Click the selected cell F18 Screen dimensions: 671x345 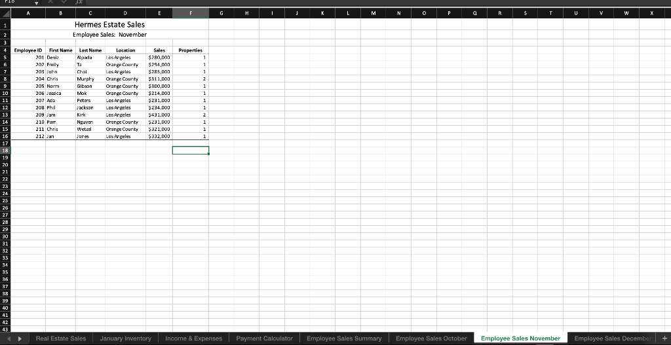[191, 151]
